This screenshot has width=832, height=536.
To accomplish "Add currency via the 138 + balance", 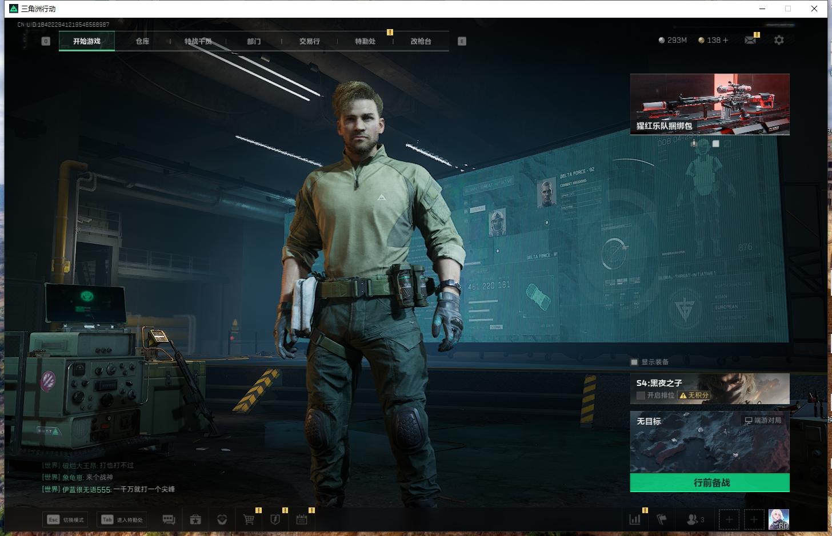I will 713,41.
